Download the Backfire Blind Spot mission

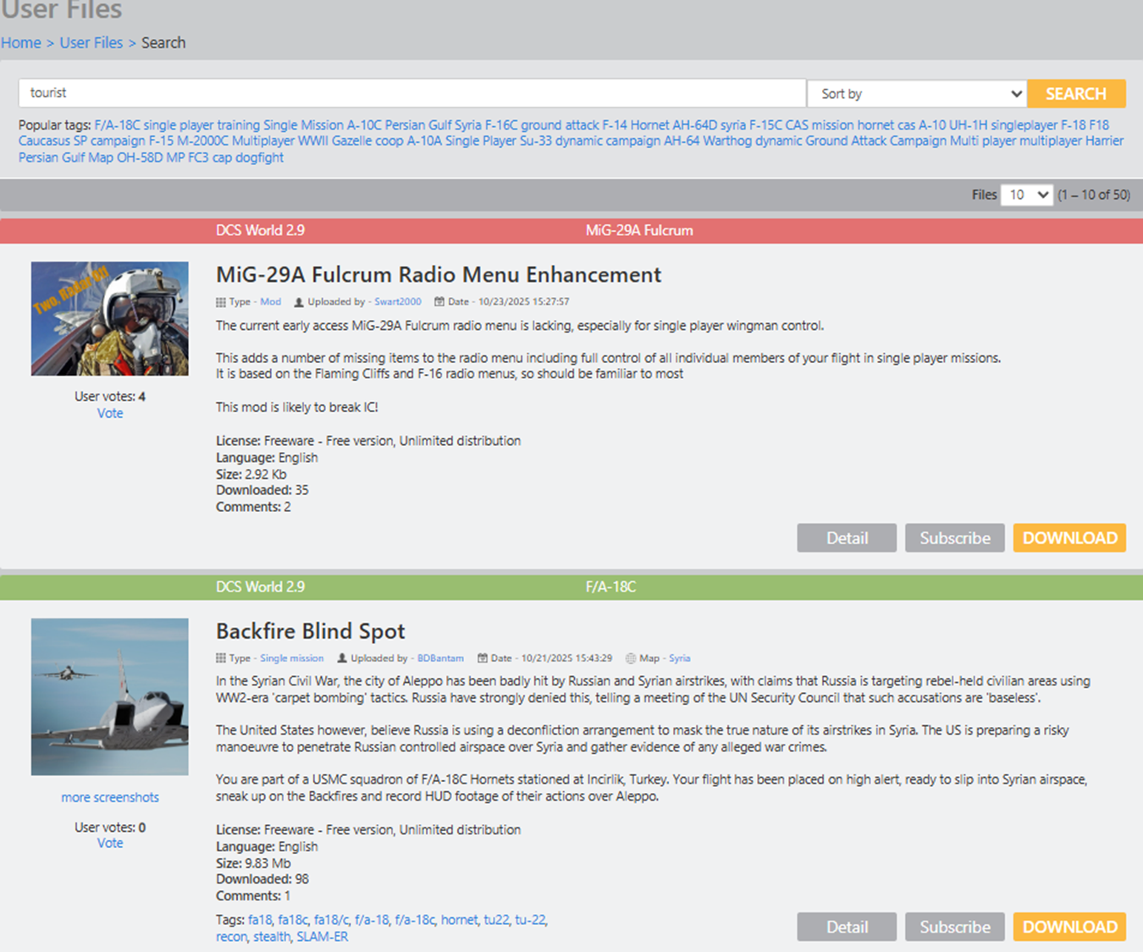(1070, 927)
